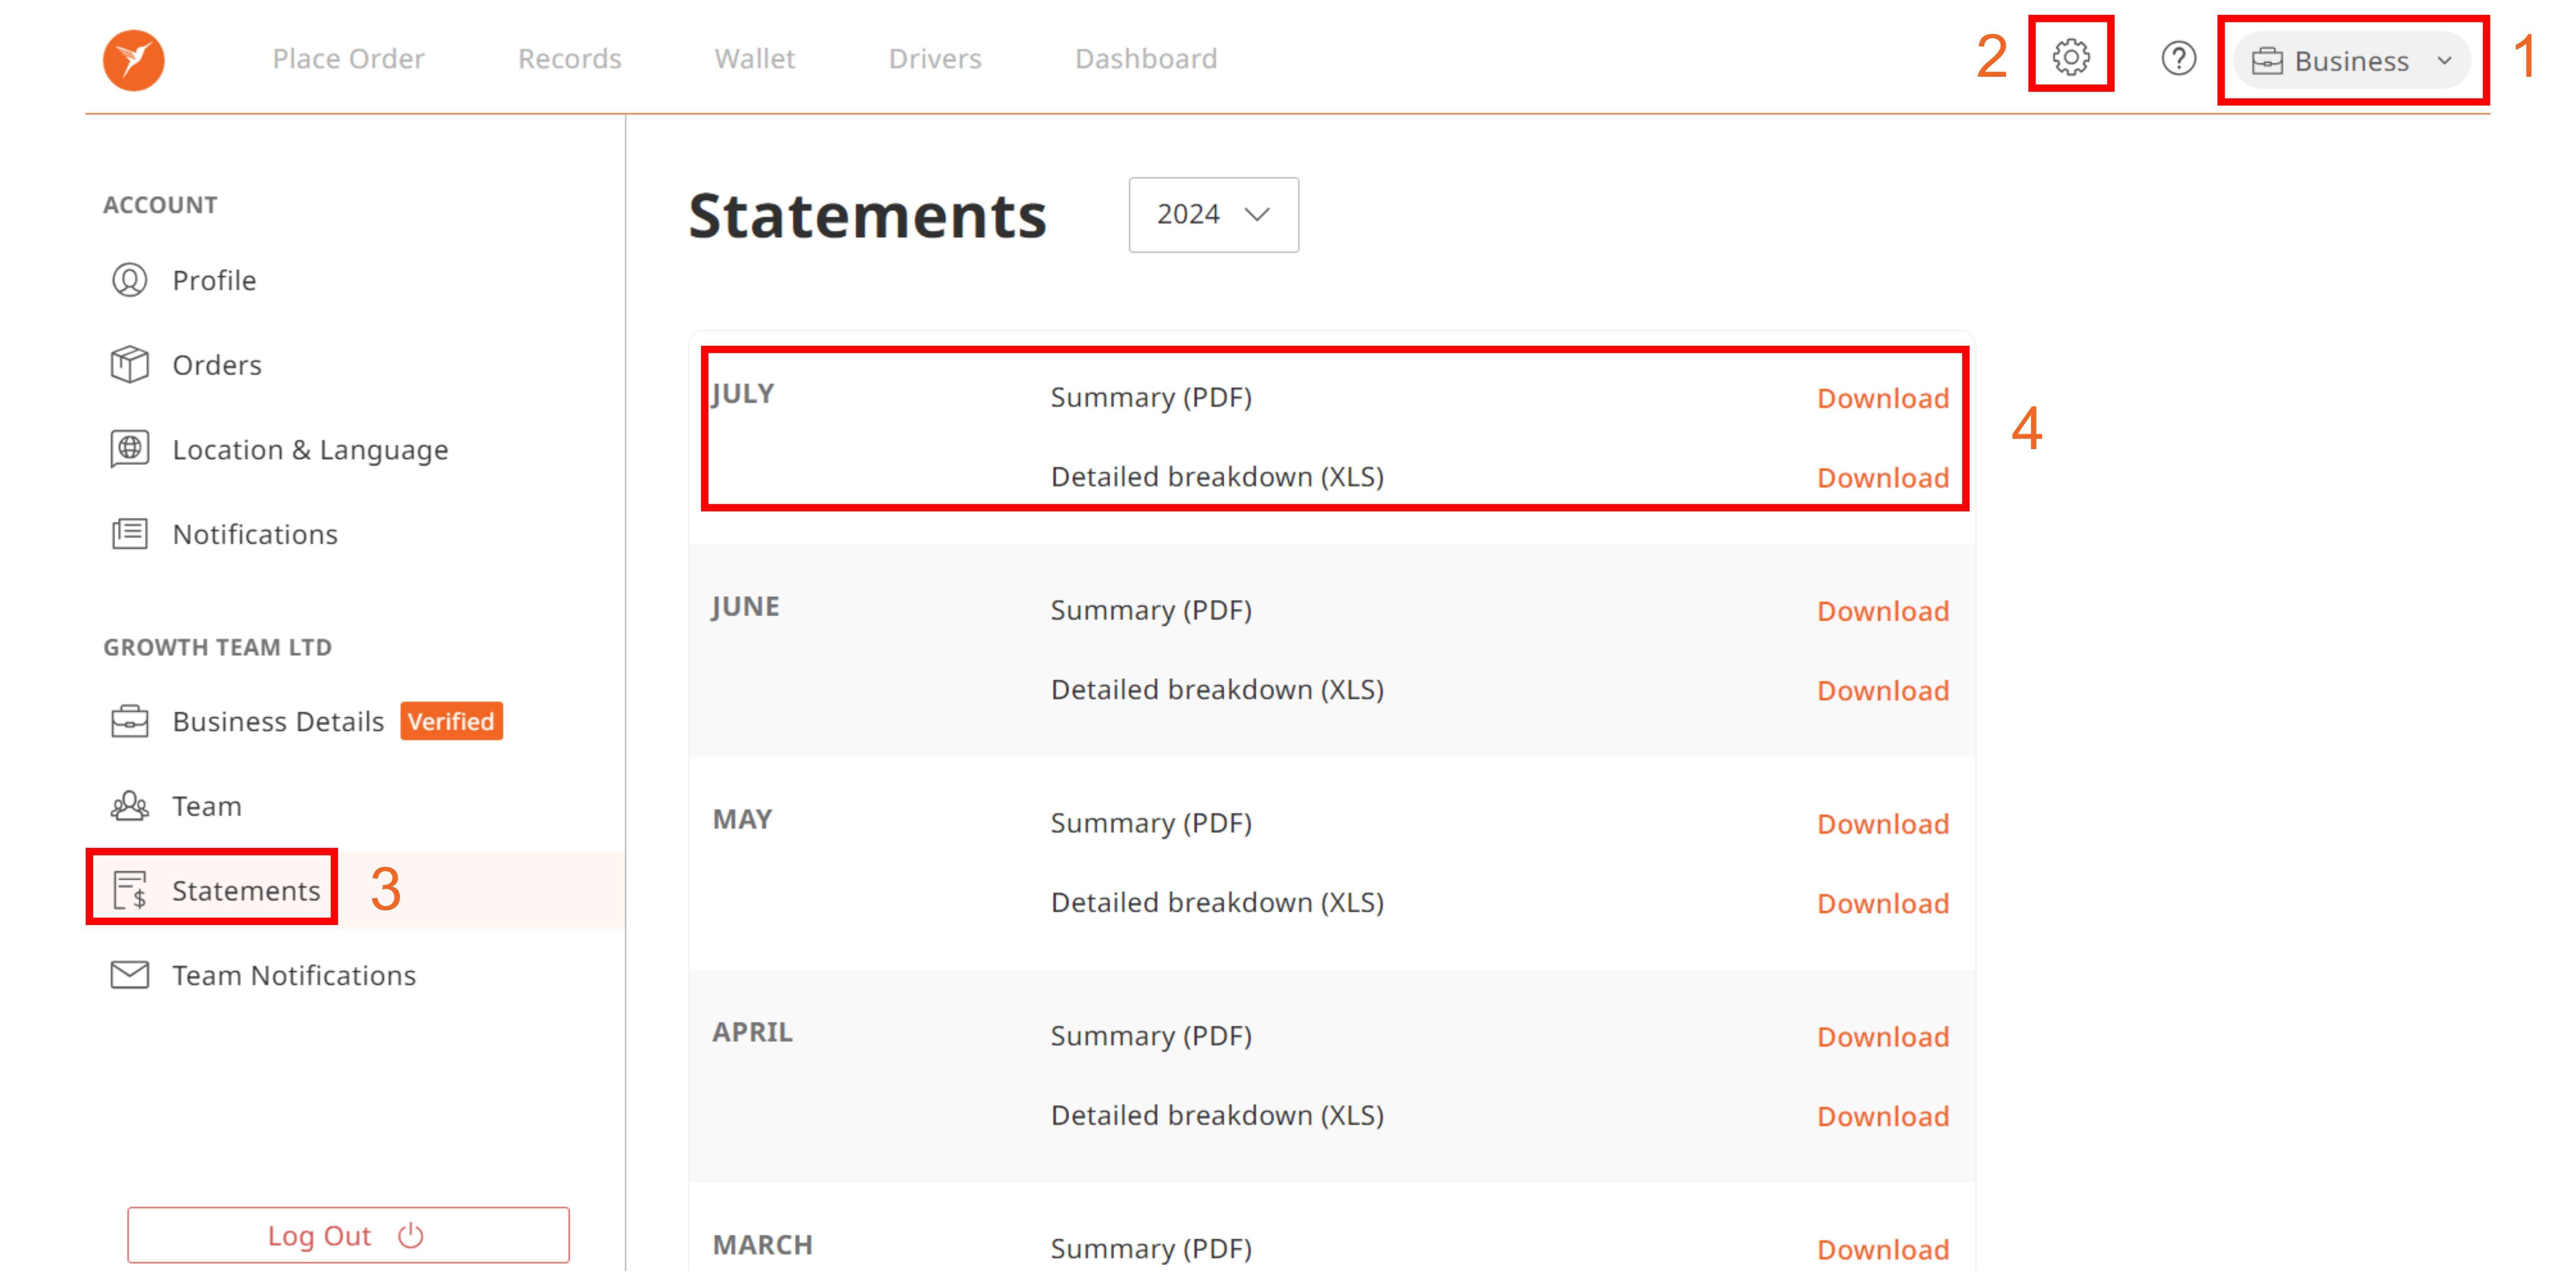The width and height of the screenshot is (2576, 1288).
Task: Click June's 'Summary (PDF)' text
Action: [x=1151, y=611]
